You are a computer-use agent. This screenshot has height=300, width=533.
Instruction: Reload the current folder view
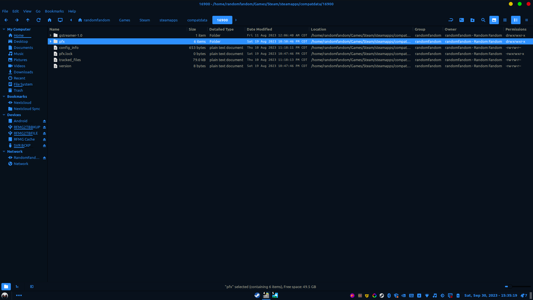click(x=39, y=20)
